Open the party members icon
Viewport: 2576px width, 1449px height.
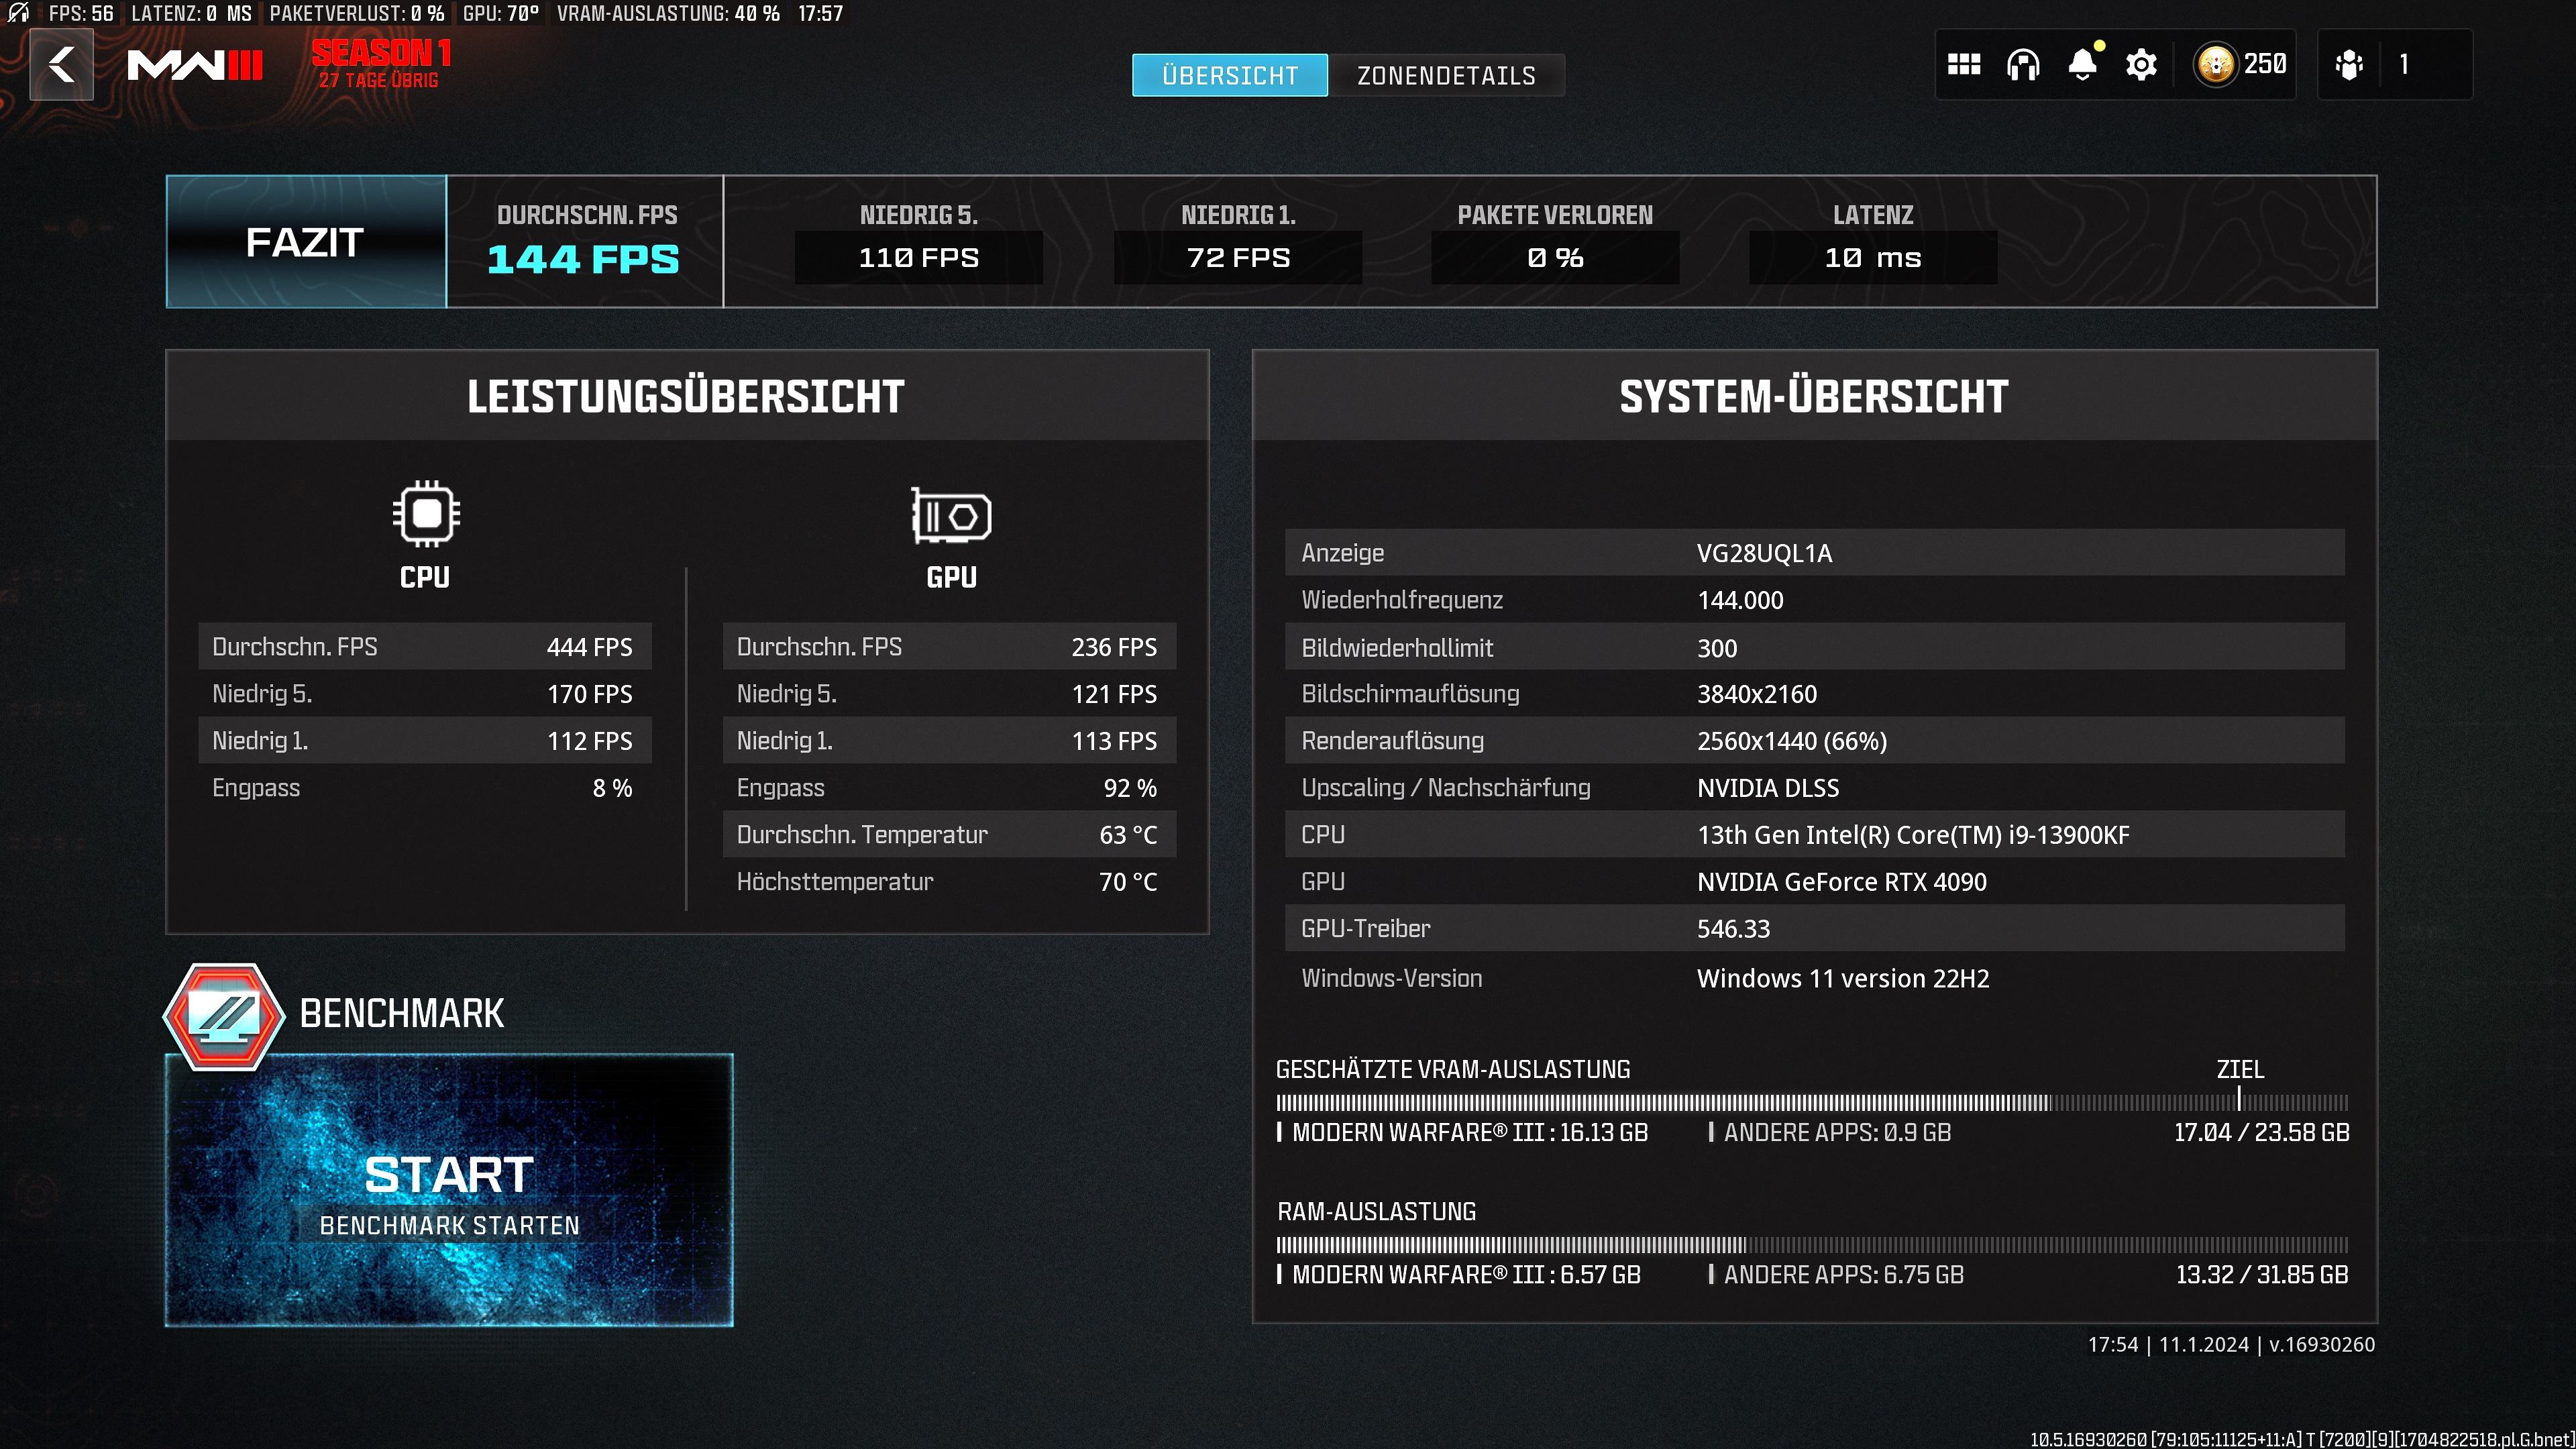point(2349,65)
